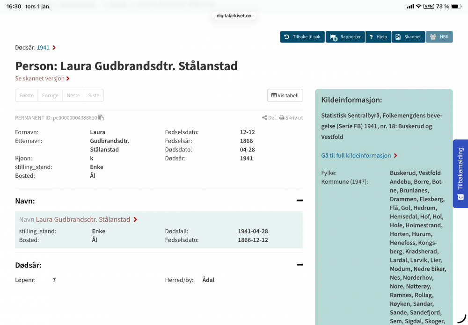Switch to table view with Vis tabell
This screenshot has width=468, height=325.
pyautogui.click(x=285, y=95)
